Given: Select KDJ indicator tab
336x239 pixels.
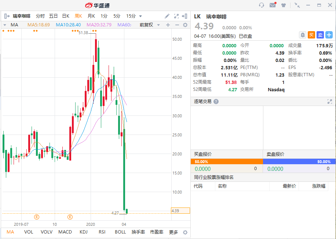Looking at the screenshot, I should (x=84, y=232).
